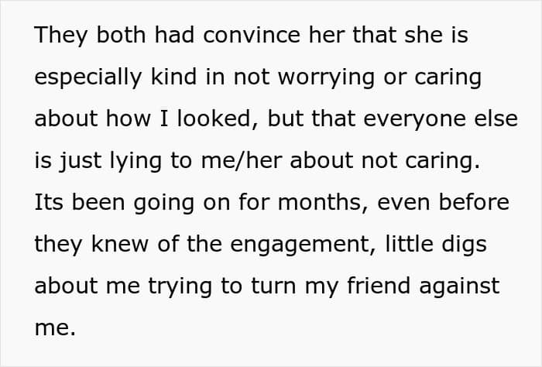Click the word "trying"
542x367 pixels.
[180, 287]
